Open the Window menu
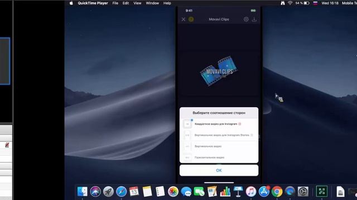This screenshot has height=200, width=357. tap(152, 3)
